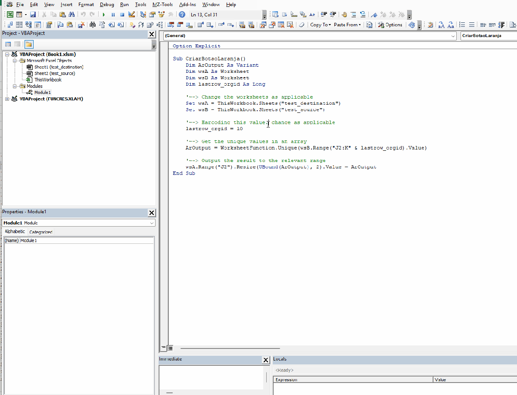Click the Reset stop icon
This screenshot has height=395, width=517.
[122, 14]
